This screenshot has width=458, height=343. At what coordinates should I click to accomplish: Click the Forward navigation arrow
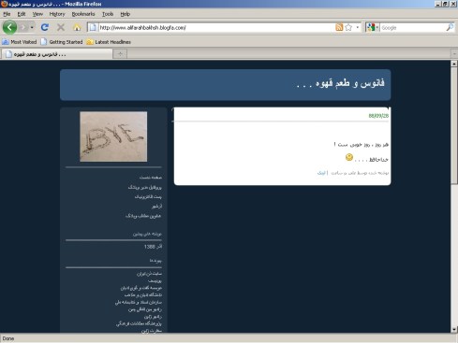point(23,27)
